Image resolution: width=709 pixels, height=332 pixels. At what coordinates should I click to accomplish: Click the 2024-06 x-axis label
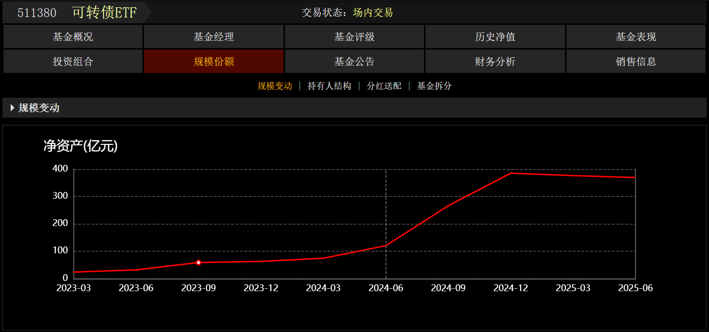[x=386, y=288]
